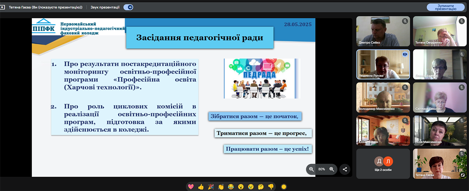
Task: Click the Первомайський індустріально-педагогічний college name
Action: point(93,28)
